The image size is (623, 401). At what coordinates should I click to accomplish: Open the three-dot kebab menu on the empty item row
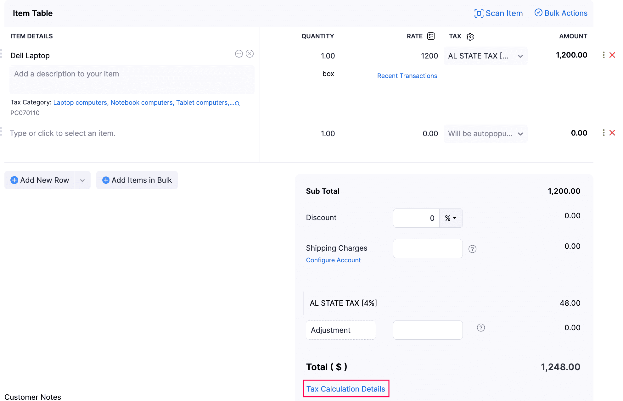point(603,133)
